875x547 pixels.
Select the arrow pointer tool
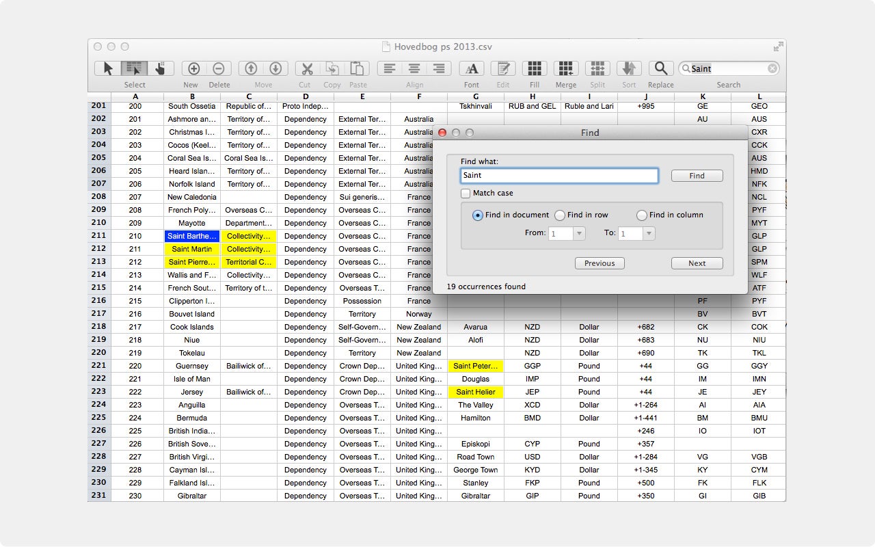pos(108,68)
